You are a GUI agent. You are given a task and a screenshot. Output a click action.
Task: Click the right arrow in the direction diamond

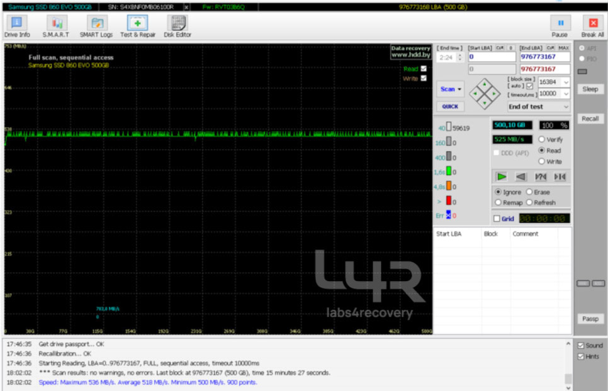494,93
